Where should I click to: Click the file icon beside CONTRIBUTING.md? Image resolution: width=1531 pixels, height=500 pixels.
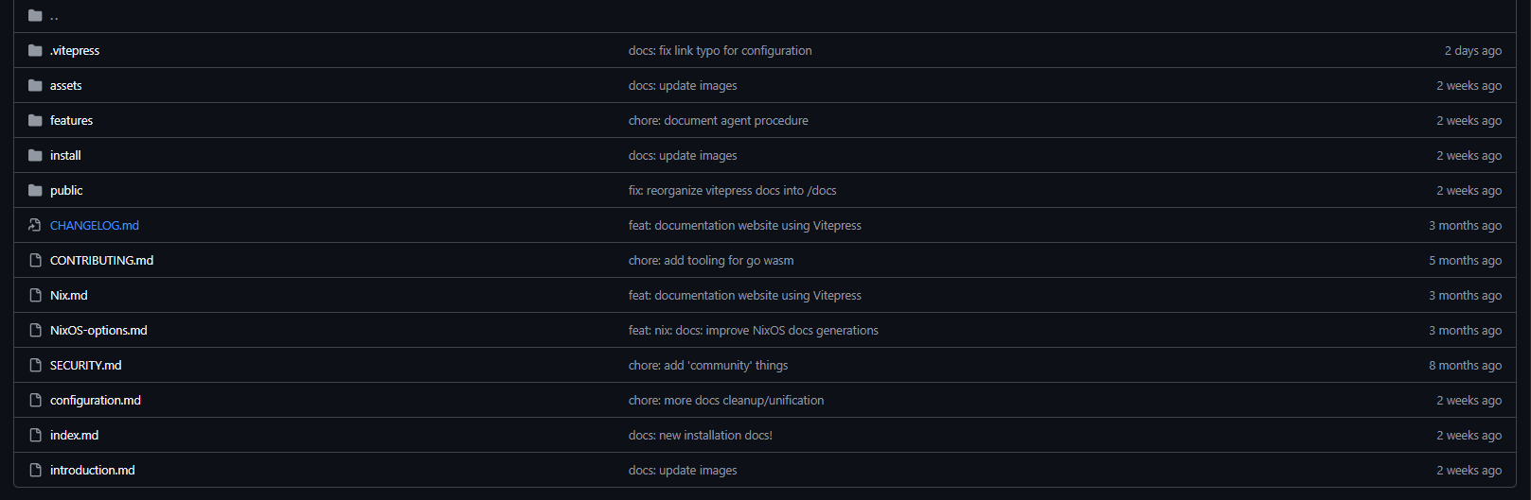[x=35, y=261]
